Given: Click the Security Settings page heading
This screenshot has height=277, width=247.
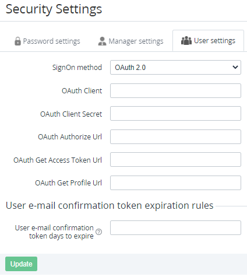Looking at the screenshot, I should click(54, 9).
